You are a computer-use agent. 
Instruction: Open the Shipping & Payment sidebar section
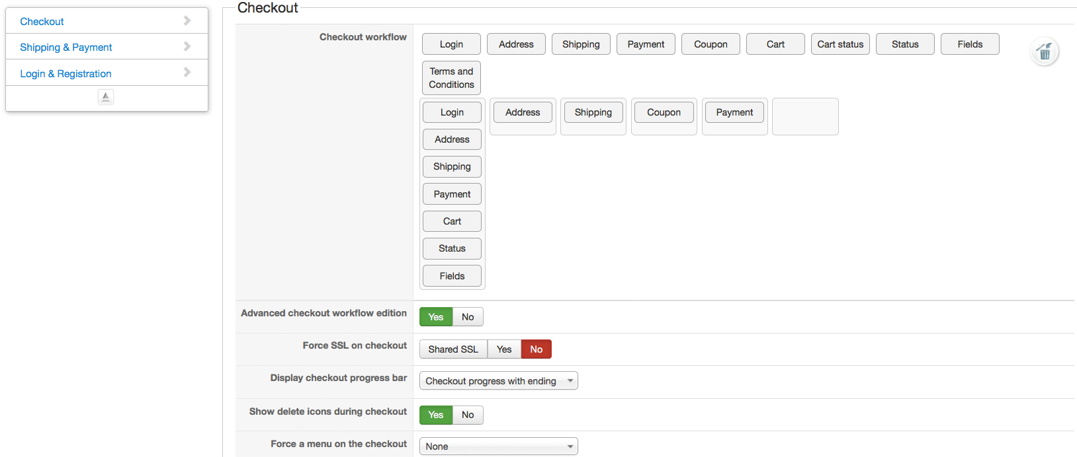point(66,48)
